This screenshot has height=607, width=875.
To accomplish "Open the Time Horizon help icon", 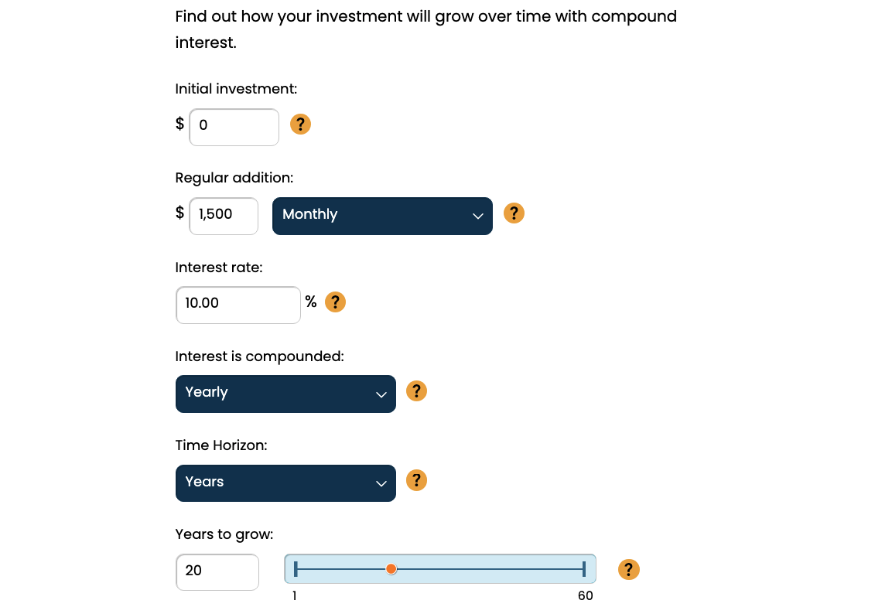I will point(416,481).
